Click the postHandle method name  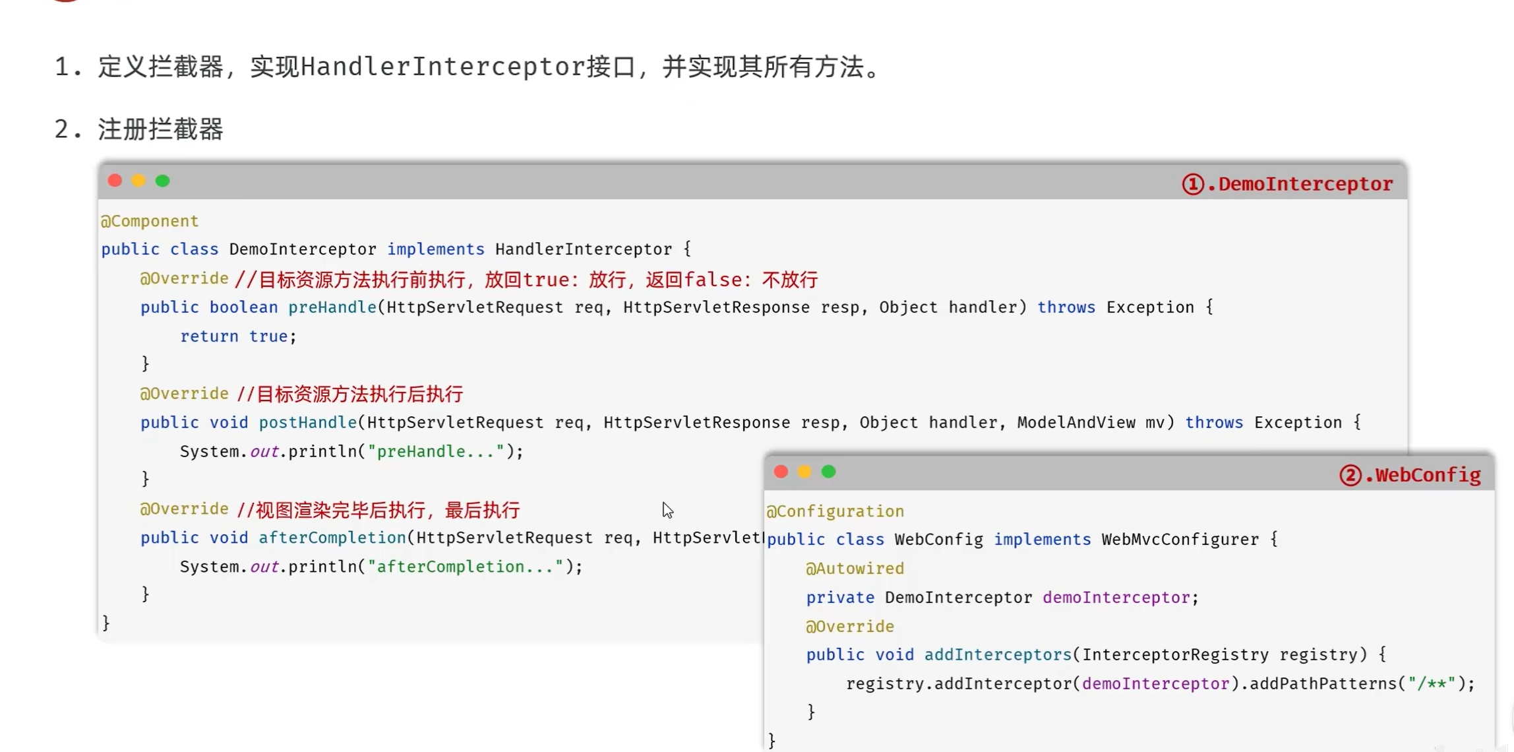pyautogui.click(x=308, y=423)
